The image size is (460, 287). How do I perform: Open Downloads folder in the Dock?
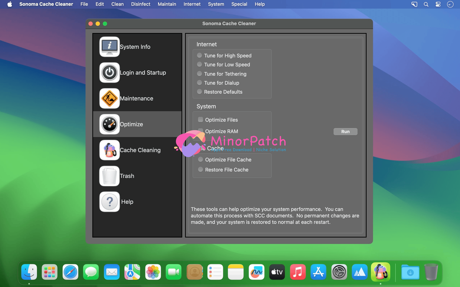click(410, 272)
